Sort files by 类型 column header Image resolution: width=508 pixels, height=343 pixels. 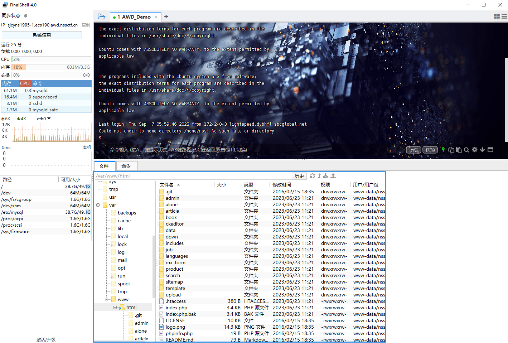click(256, 185)
